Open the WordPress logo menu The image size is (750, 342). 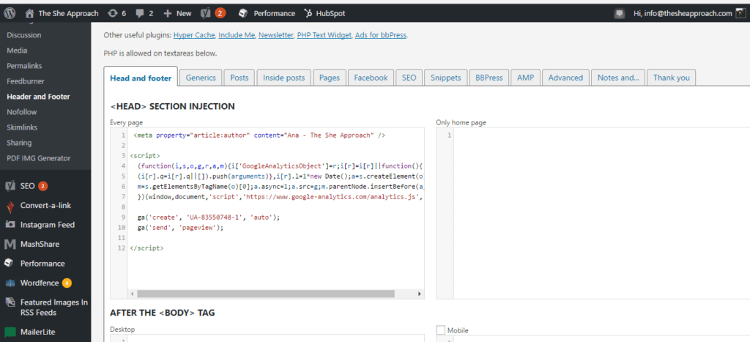pos(10,13)
